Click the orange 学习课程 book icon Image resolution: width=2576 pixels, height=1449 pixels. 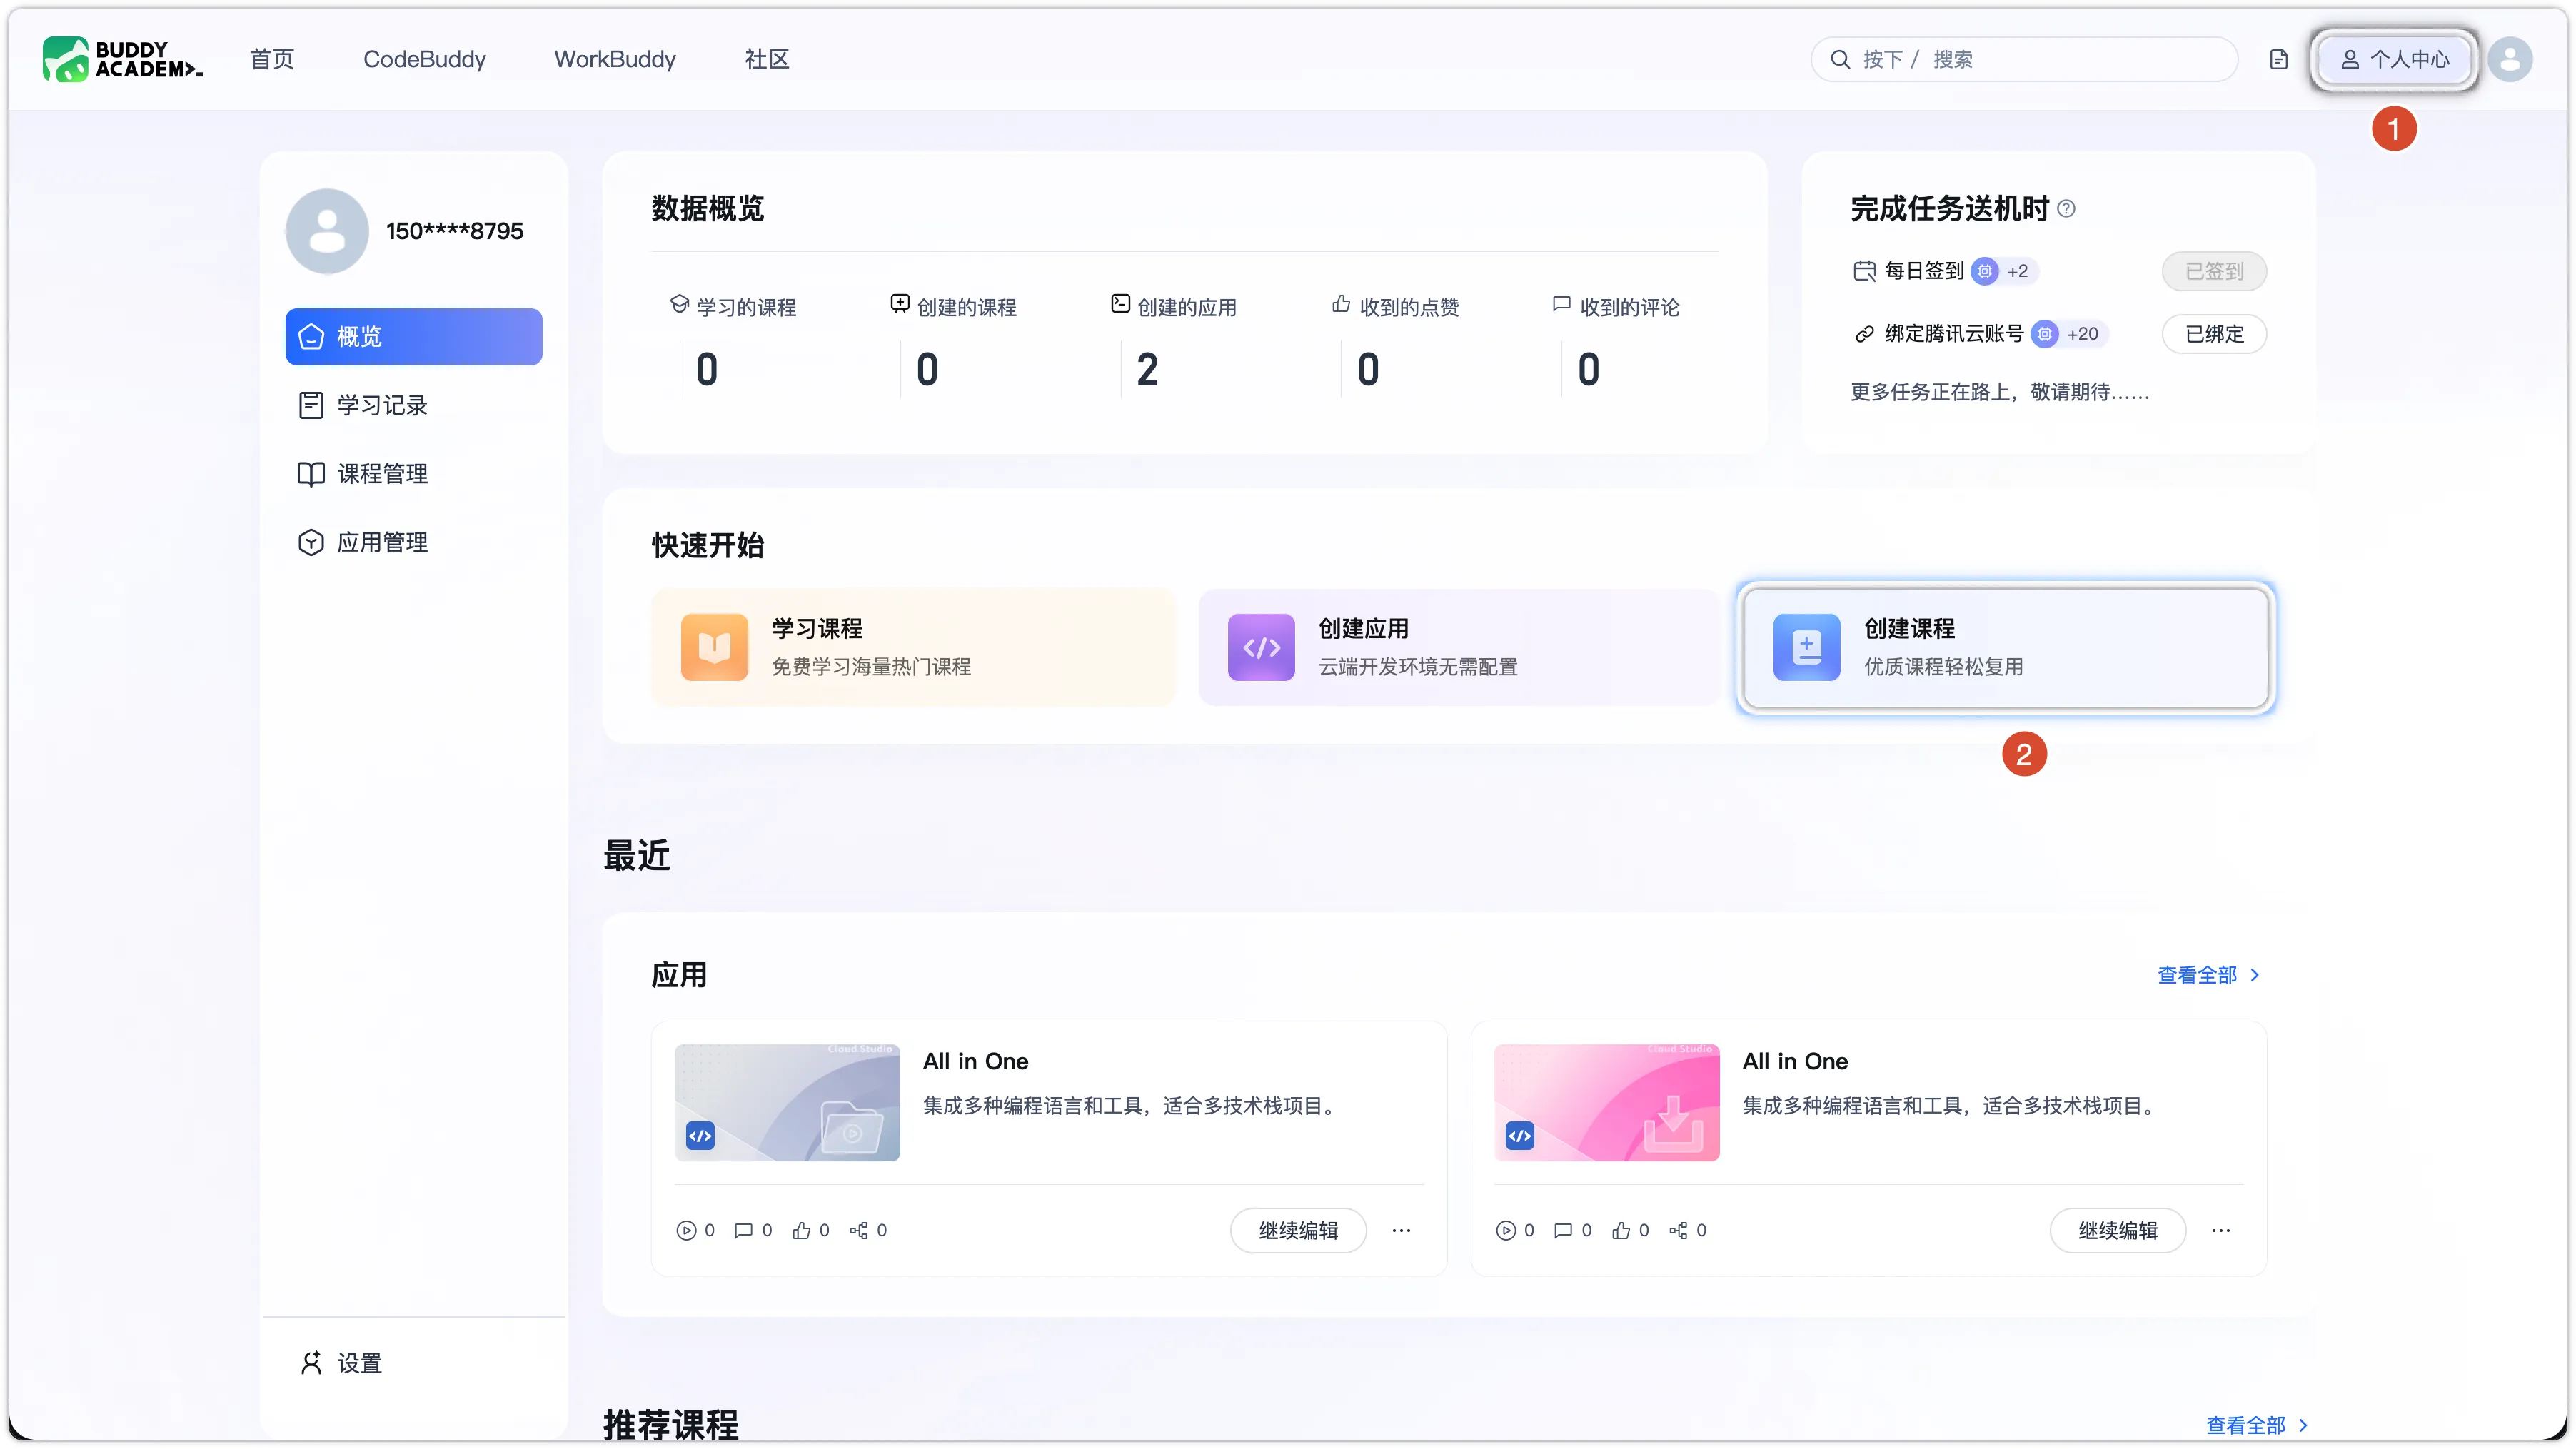[714, 647]
